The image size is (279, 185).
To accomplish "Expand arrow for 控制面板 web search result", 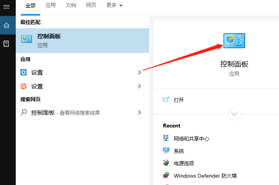I will [140, 113].
